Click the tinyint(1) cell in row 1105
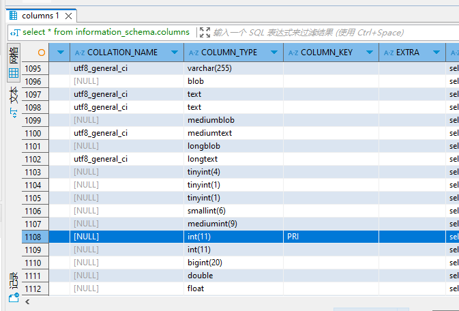The width and height of the screenshot is (459, 311). coord(234,198)
